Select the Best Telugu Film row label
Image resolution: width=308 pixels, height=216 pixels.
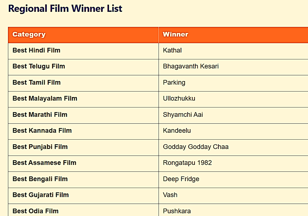click(x=39, y=66)
